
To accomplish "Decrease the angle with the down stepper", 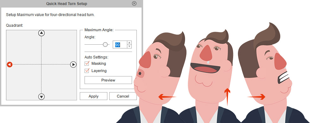I will (x=129, y=47).
